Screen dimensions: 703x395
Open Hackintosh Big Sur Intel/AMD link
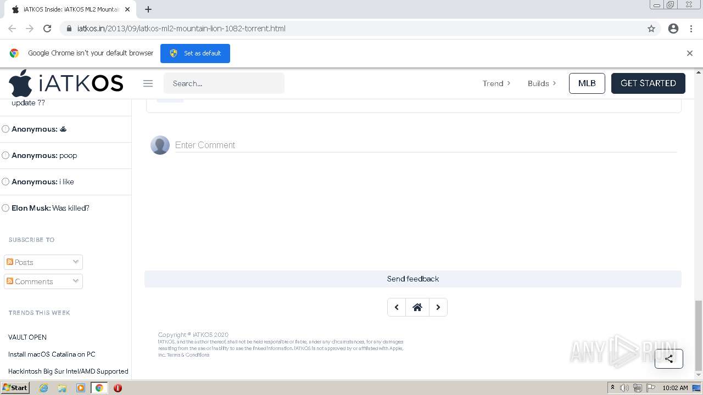pyautogui.click(x=68, y=371)
